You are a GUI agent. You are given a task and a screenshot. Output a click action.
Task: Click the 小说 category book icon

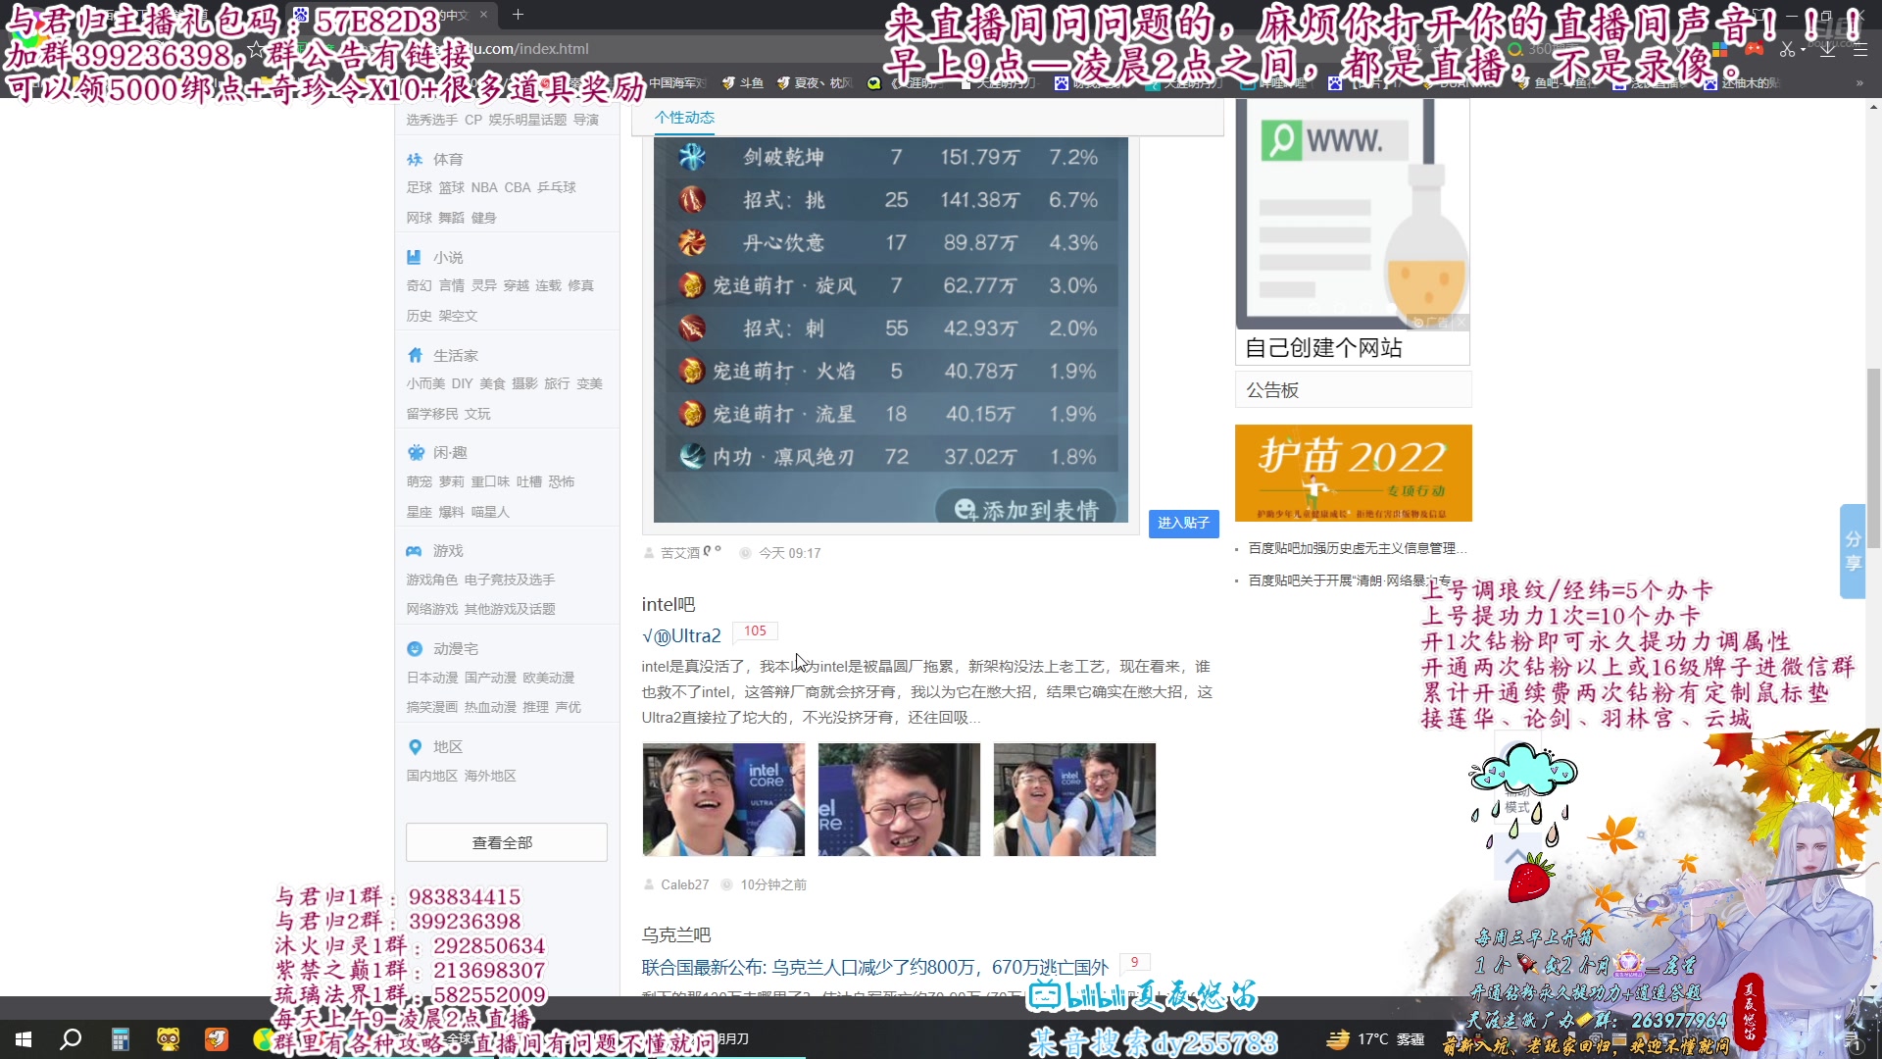click(x=415, y=257)
